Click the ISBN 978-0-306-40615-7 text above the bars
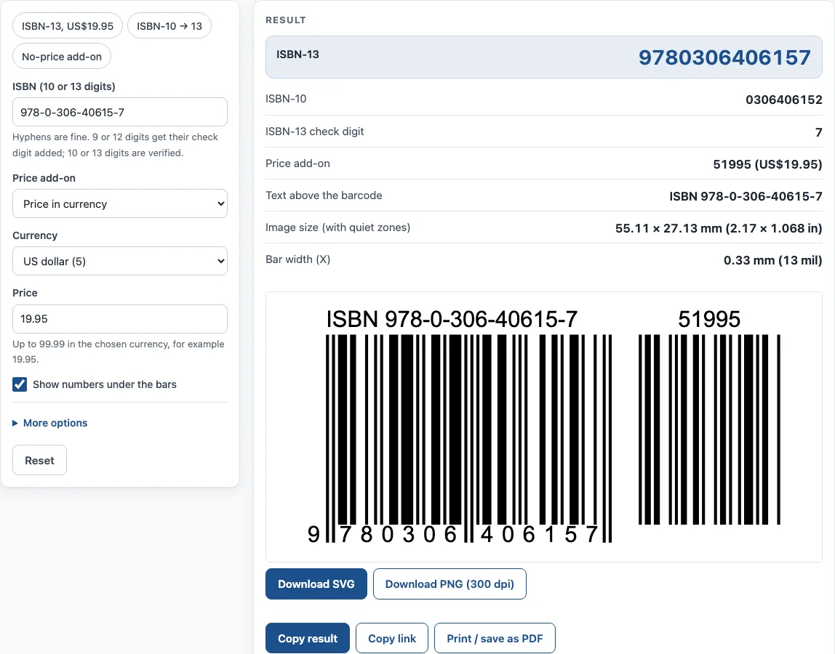This screenshot has width=835, height=654. 452,319
